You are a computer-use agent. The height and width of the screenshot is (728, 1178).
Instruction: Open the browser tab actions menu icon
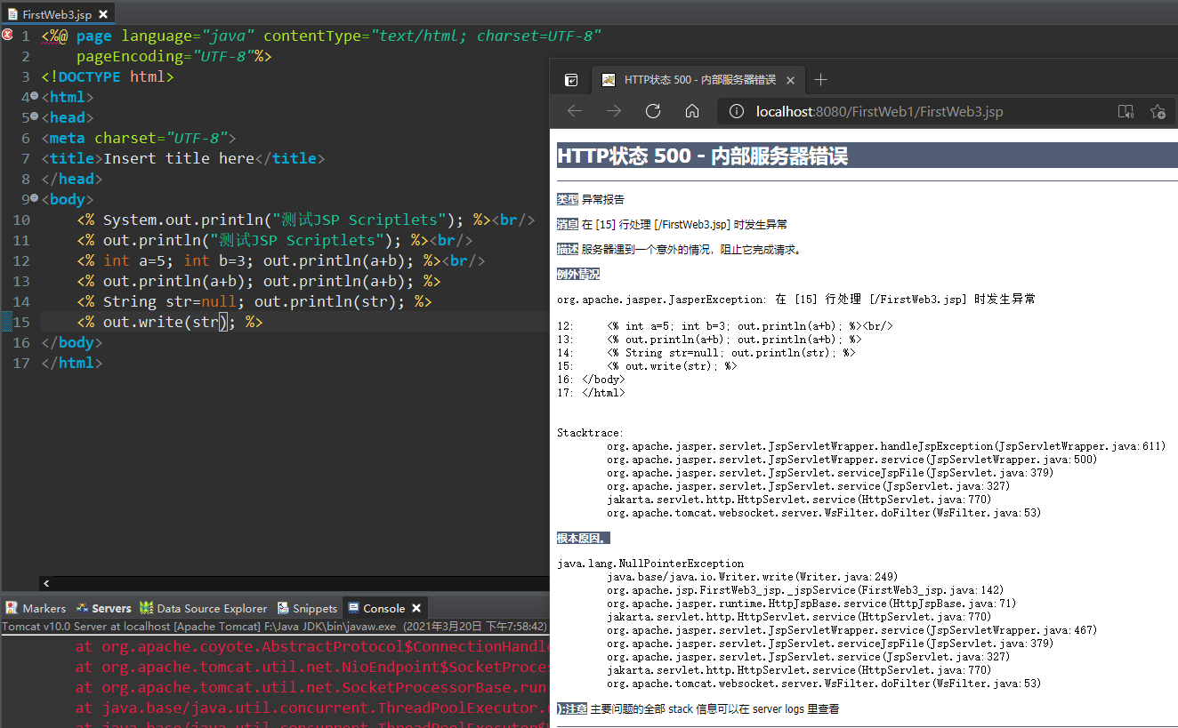(x=572, y=80)
